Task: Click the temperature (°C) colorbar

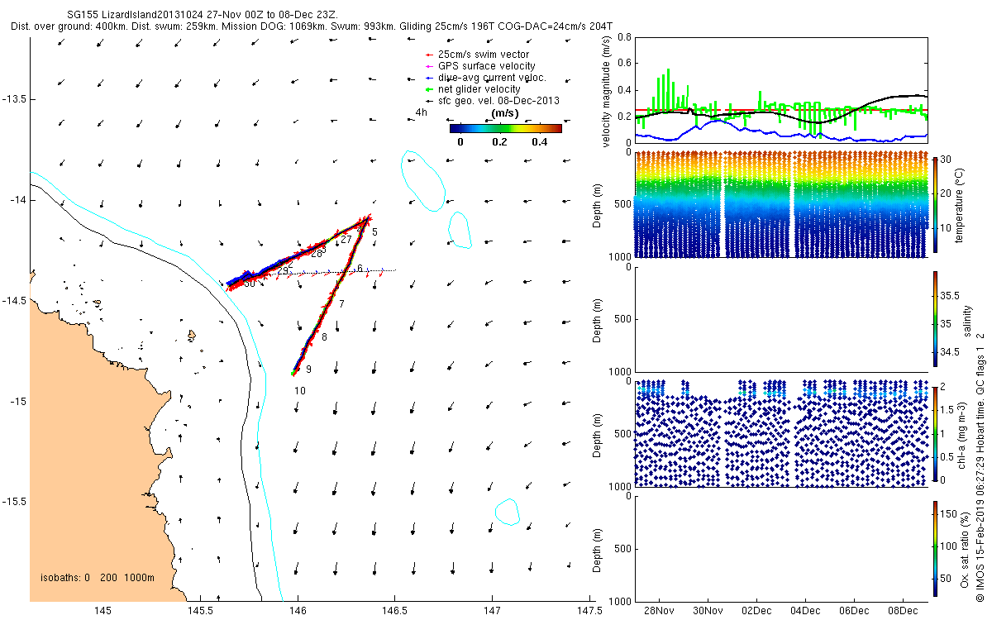Action: coord(935,204)
